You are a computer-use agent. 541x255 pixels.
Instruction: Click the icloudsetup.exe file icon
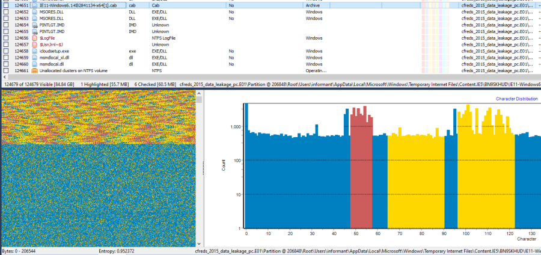(35, 51)
